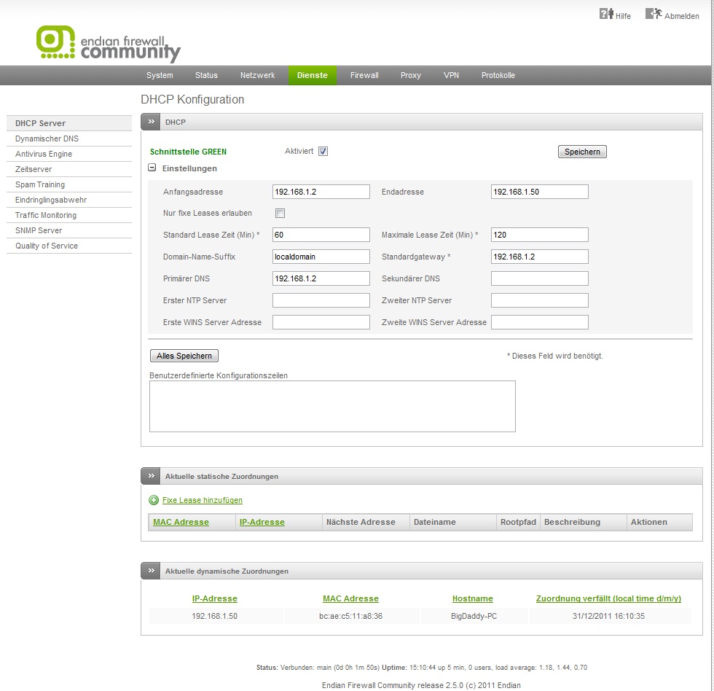Sort dynamic leases by Hostname column
This screenshot has height=691, width=714.
click(x=472, y=598)
